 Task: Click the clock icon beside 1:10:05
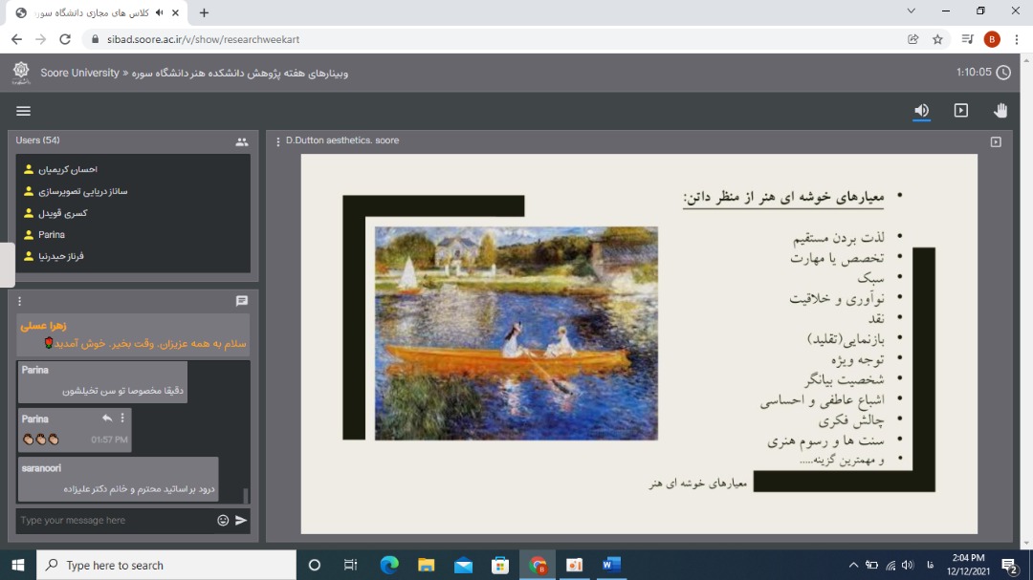1003,73
